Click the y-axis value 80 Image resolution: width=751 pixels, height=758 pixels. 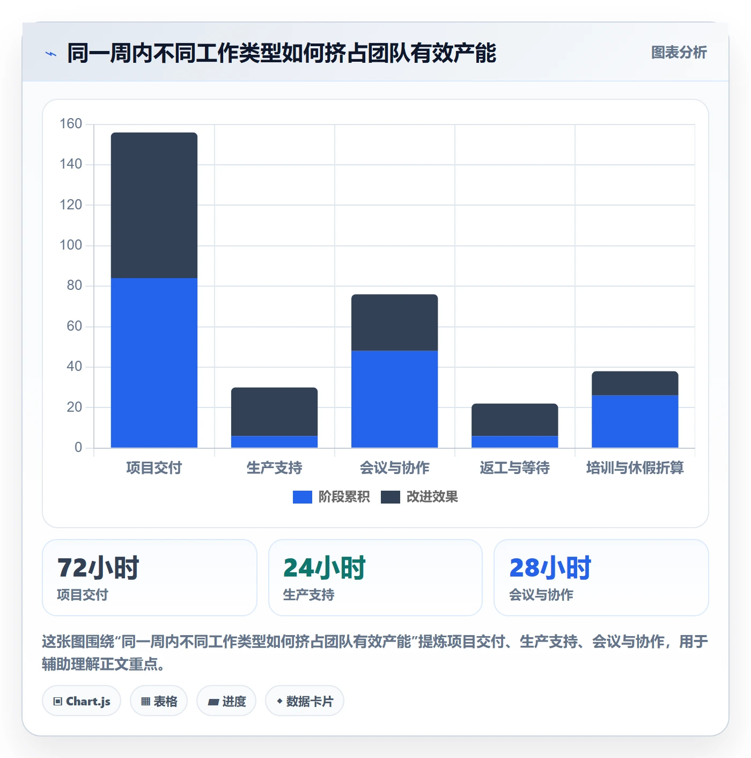click(74, 286)
